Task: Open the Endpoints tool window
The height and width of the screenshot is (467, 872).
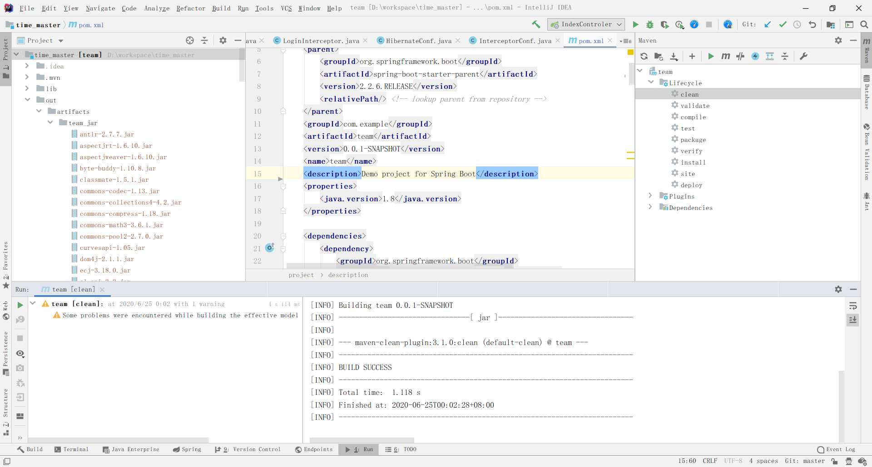Action: click(314, 449)
